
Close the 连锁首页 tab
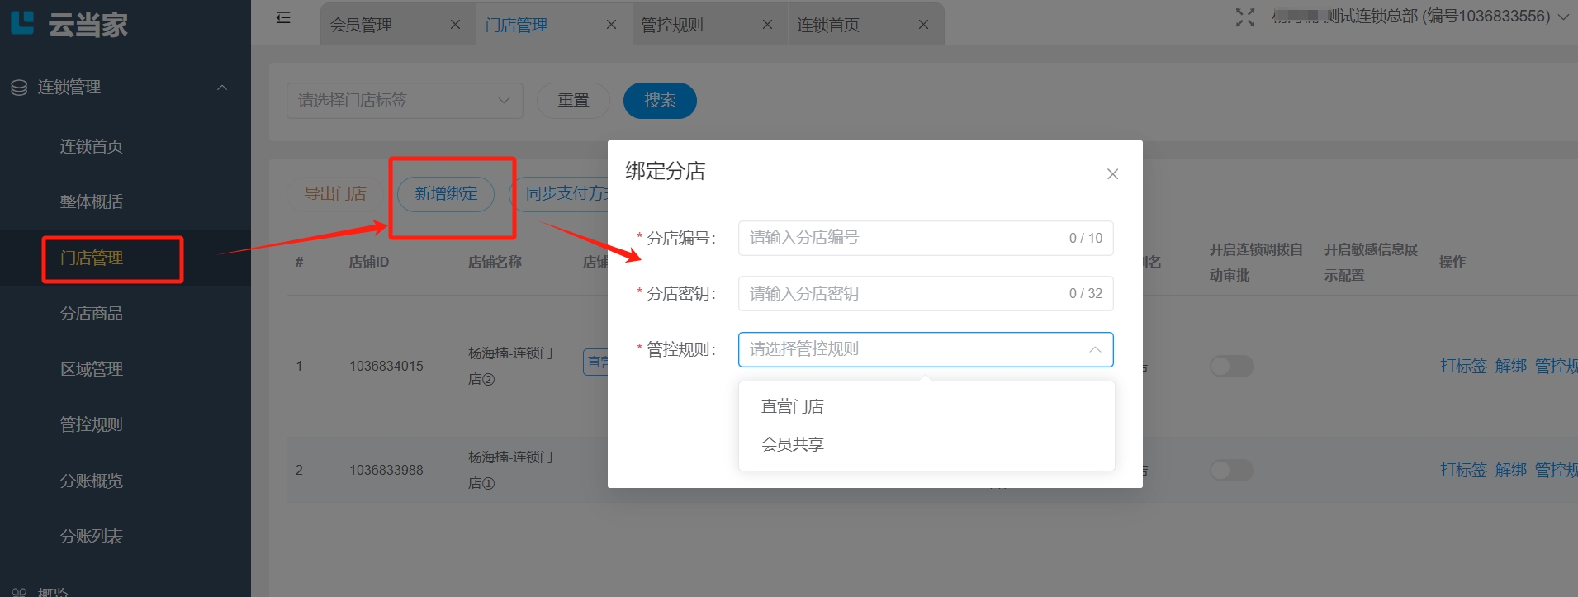(x=923, y=25)
